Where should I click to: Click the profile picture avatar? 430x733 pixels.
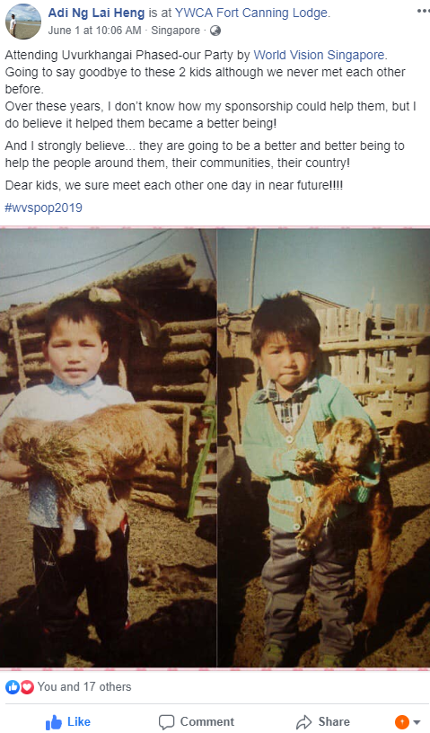[23, 22]
